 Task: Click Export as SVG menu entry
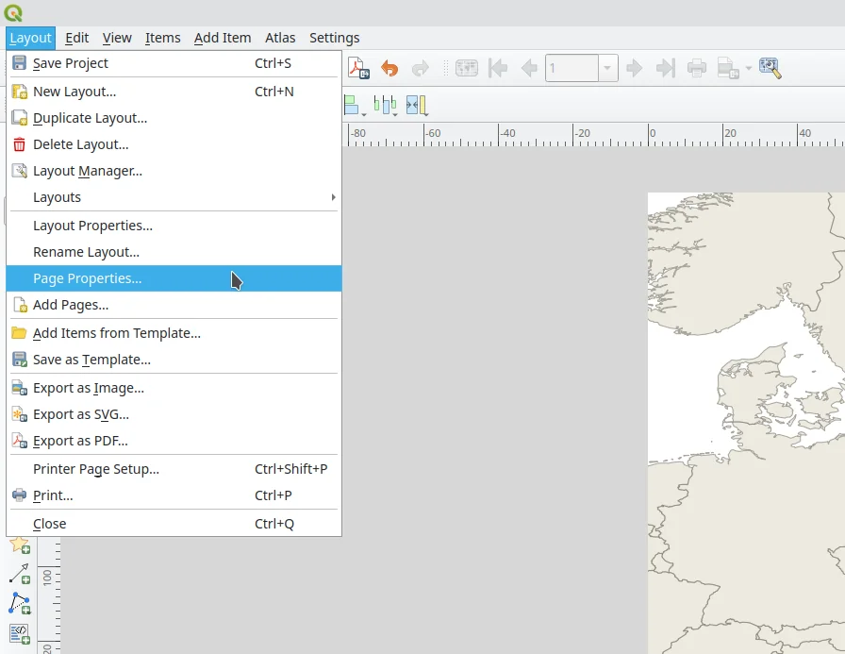(x=81, y=414)
